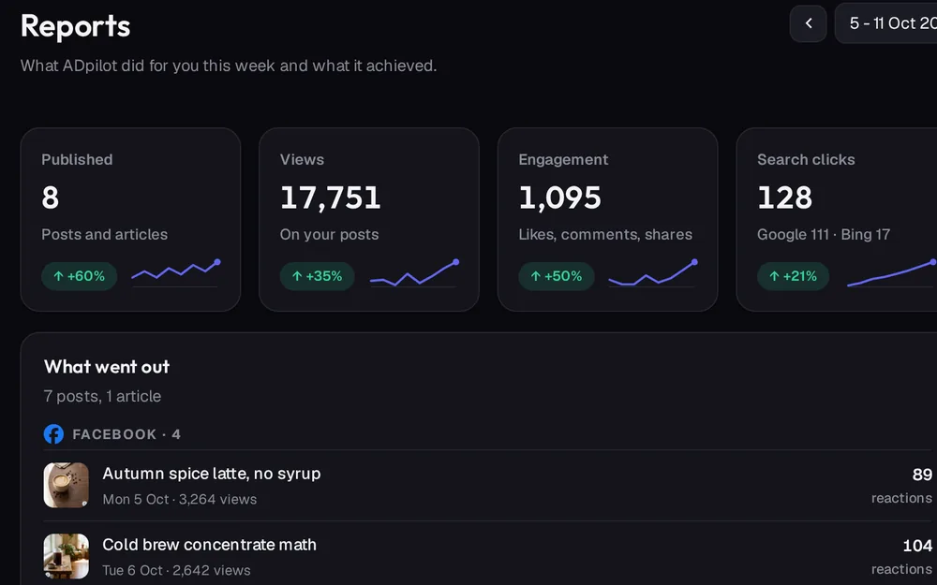Open the Autumn spice latte post thumbnail

point(67,485)
